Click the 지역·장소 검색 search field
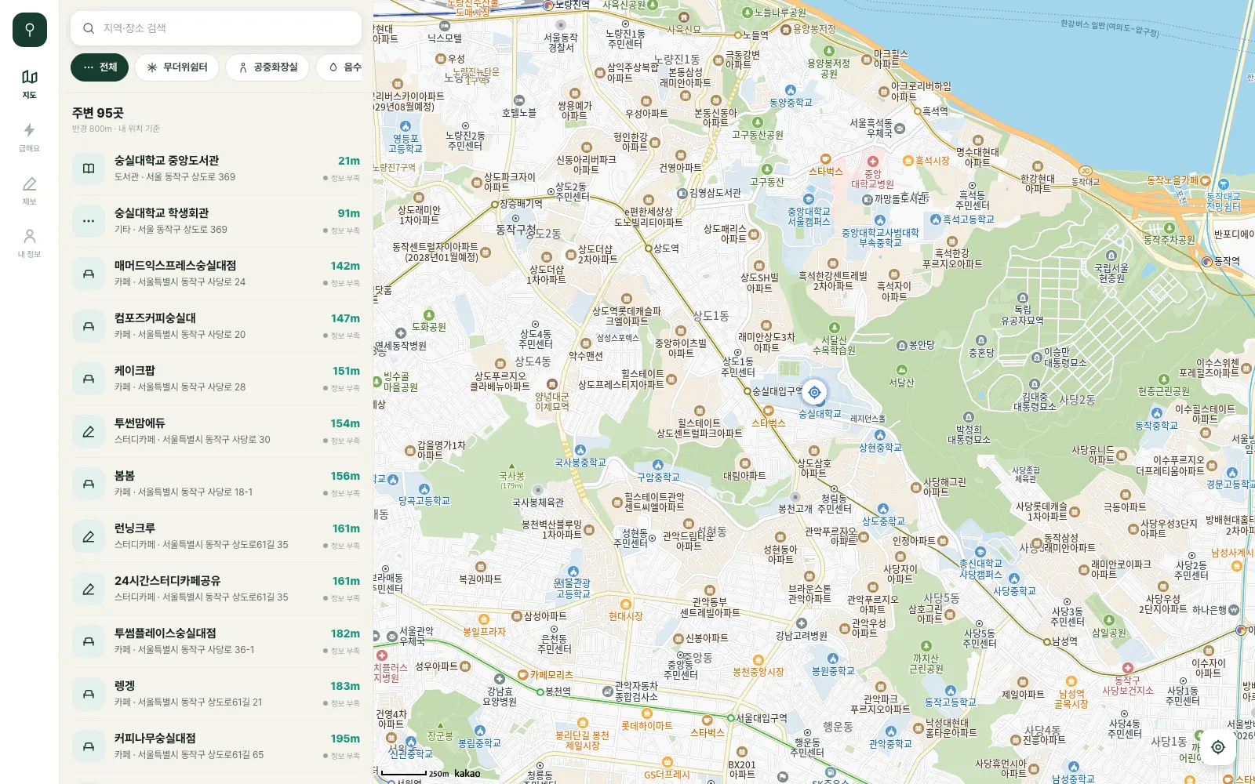Viewport: 1255px width, 784px height. click(216, 28)
